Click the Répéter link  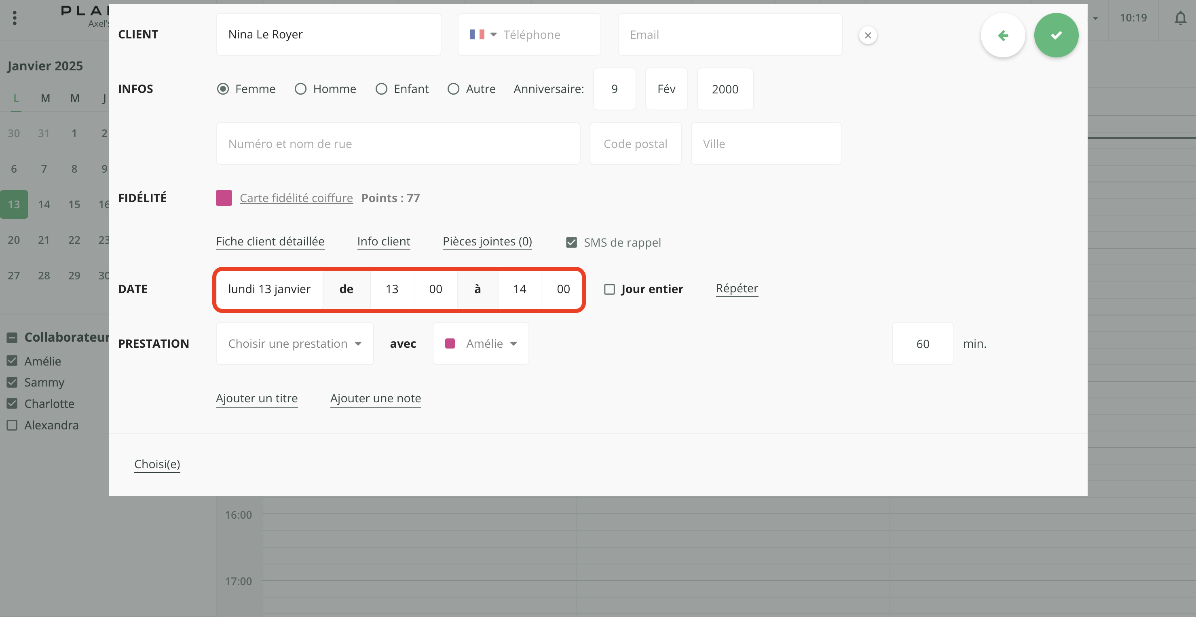(737, 288)
